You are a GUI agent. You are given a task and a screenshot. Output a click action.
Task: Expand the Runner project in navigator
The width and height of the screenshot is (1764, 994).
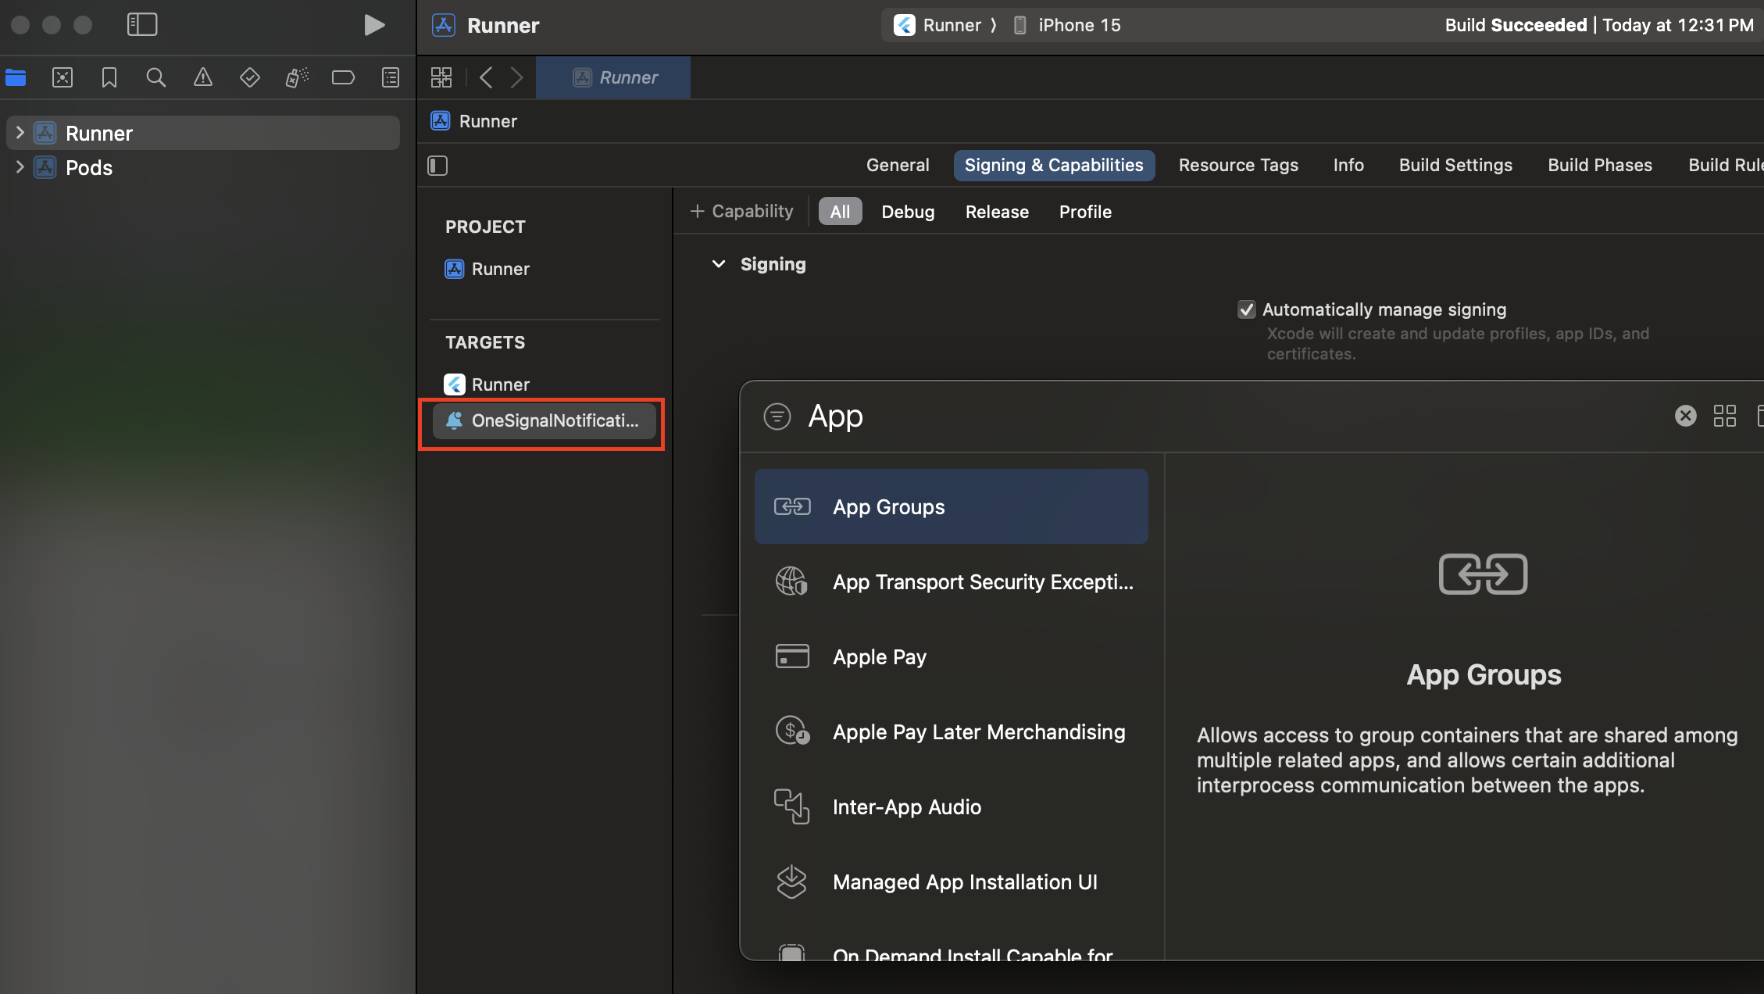pyautogui.click(x=20, y=133)
